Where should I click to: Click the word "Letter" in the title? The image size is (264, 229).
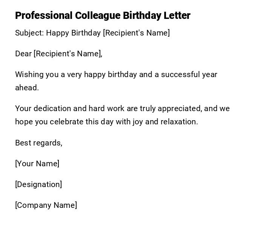177,15
